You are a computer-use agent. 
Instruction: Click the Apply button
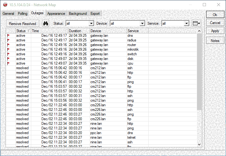click(x=215, y=31)
